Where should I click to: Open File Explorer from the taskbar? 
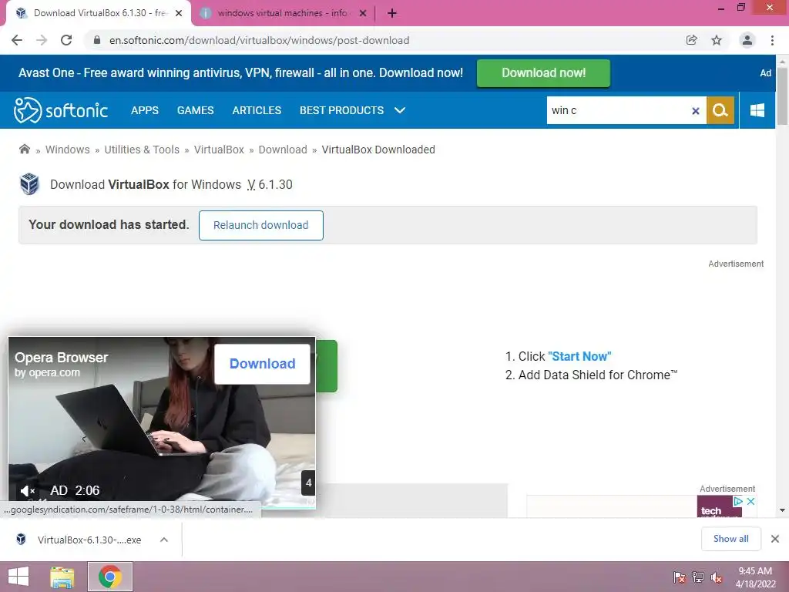(x=62, y=577)
